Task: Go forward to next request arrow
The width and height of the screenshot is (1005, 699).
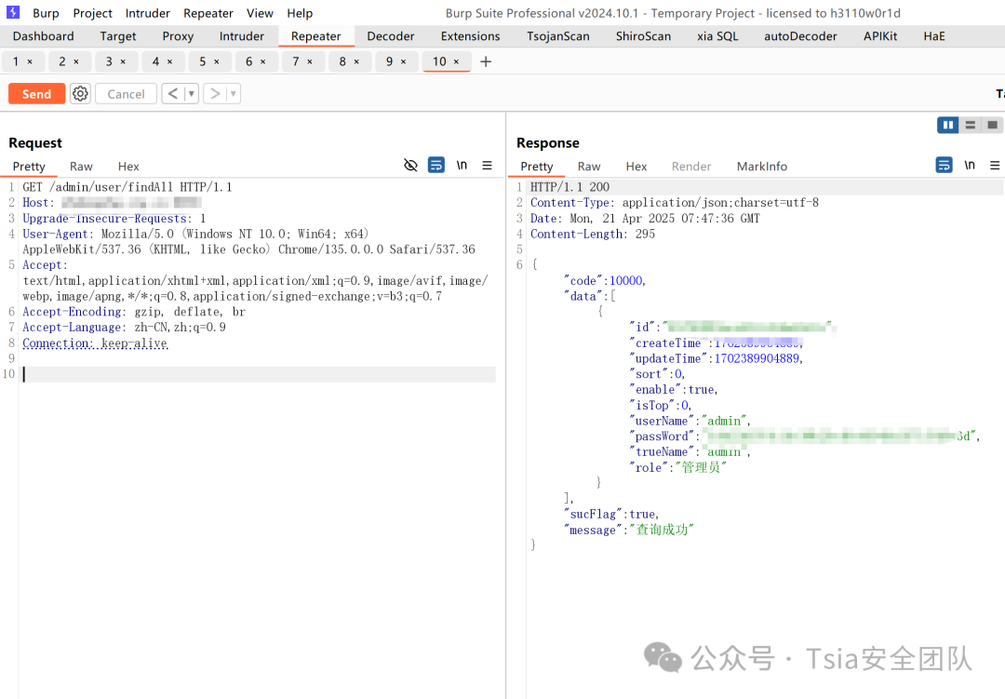Action: click(x=215, y=94)
